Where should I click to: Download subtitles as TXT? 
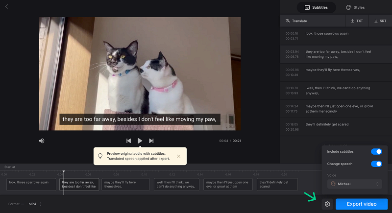pos(357,21)
